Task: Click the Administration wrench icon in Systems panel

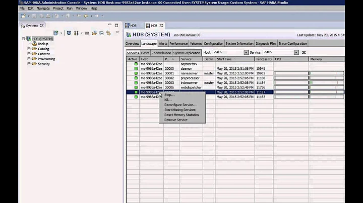Action: tap(76, 33)
